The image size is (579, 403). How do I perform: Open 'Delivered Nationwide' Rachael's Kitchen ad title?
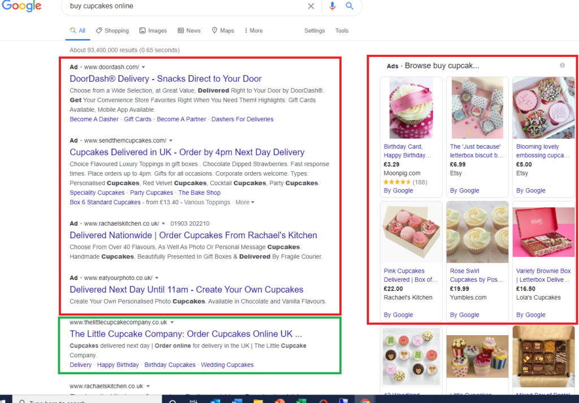(x=193, y=235)
